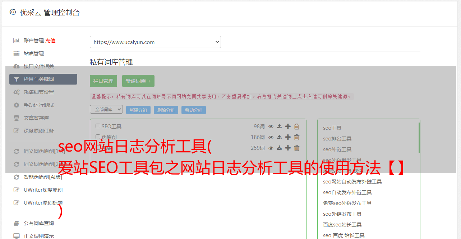Screen dimensions: 461x239
Task: Click the 删除分组 button
Action: point(166,110)
